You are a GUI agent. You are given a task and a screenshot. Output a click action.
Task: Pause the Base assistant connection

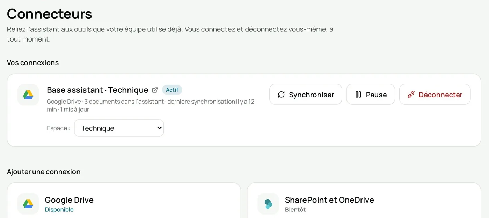click(371, 95)
